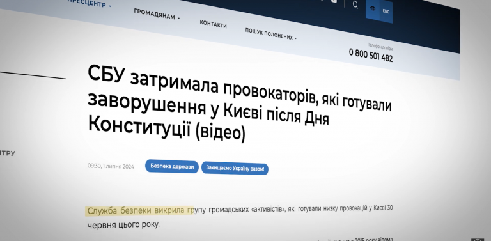This screenshot has width=491, height=241.
Task: Open the search magnifier icon
Action: 355,4
